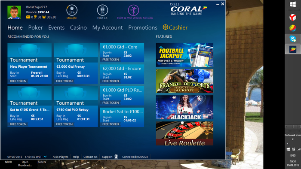The width and height of the screenshot is (301, 169).
Task: Open the Live Roulette featured banner
Action: click(x=184, y=133)
